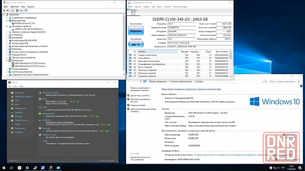The width and height of the screenshot is (305, 171).
Task: Click the Windows Start button
Action: (x=4, y=168)
